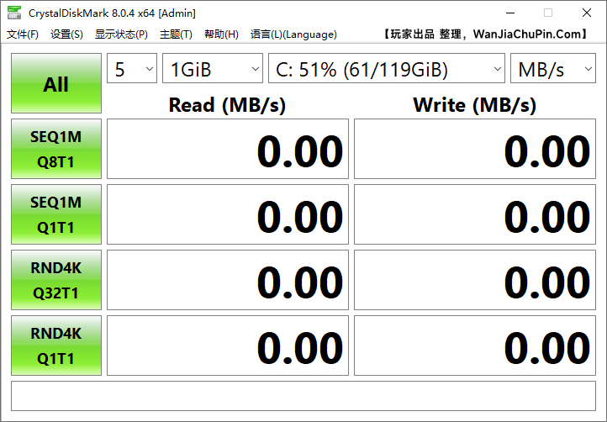Click the SEQ1M Q1T1 write result

475,214
